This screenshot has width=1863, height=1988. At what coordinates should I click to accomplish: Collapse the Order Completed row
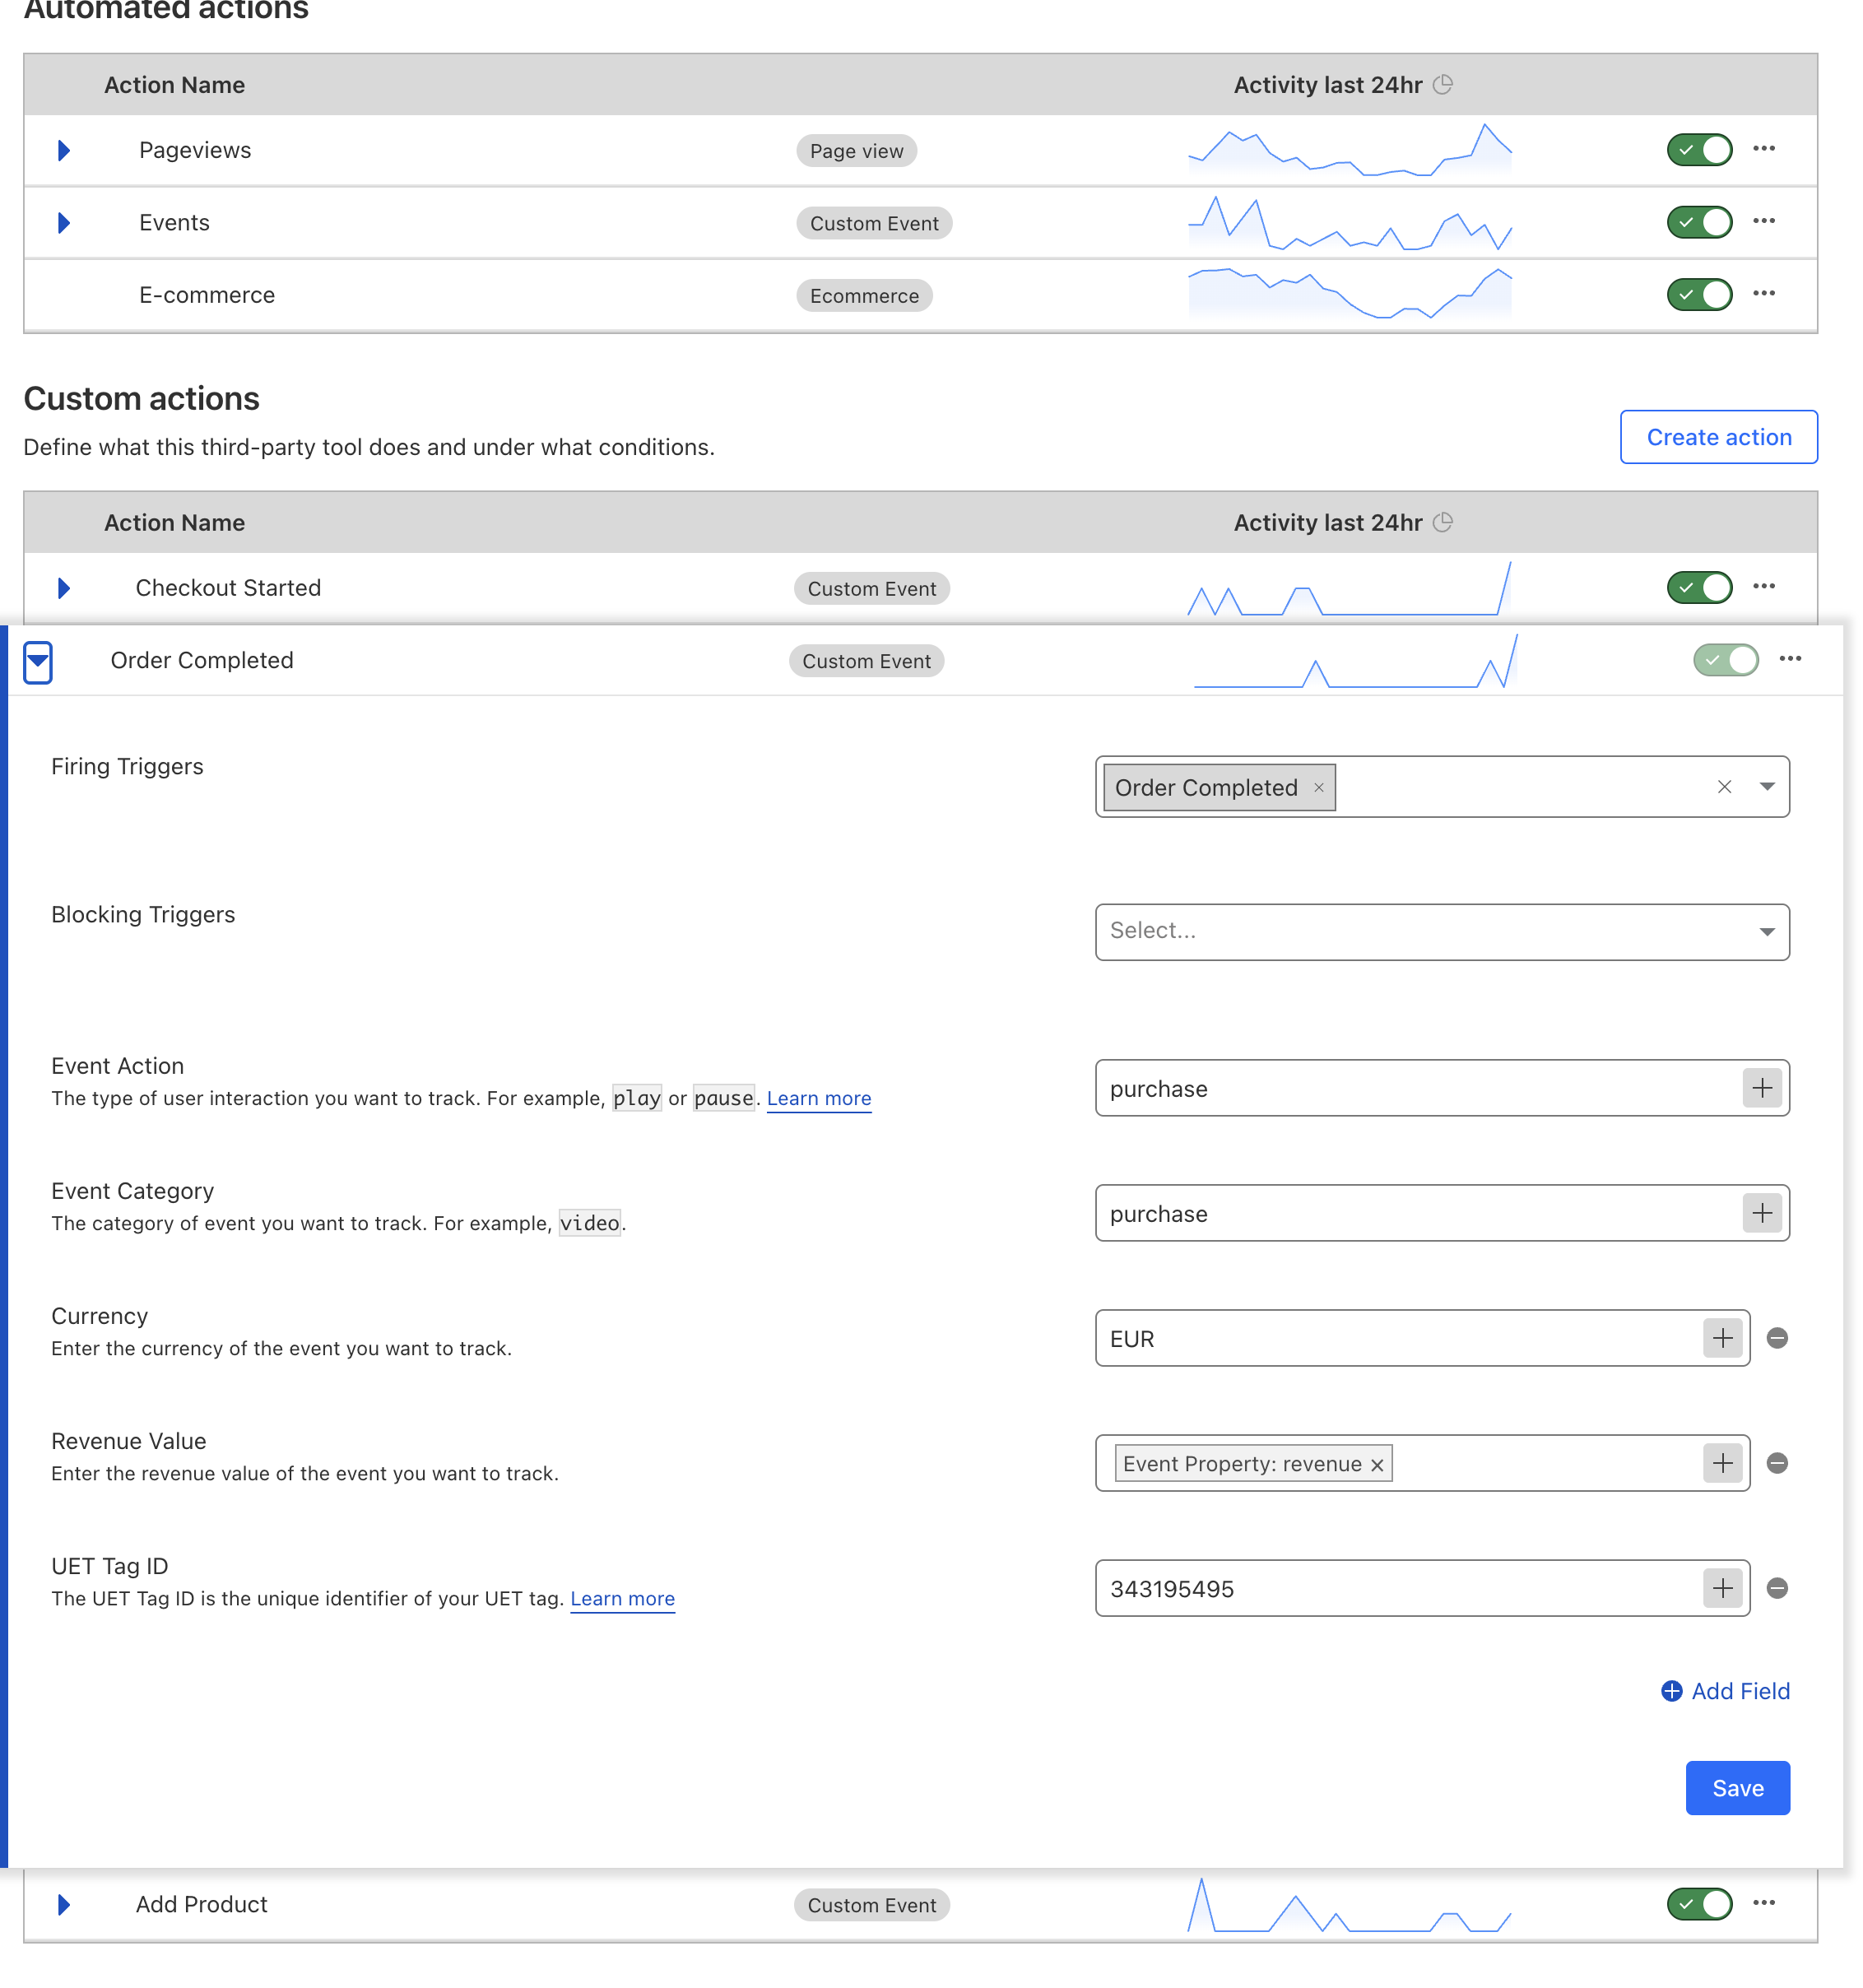click(x=37, y=661)
